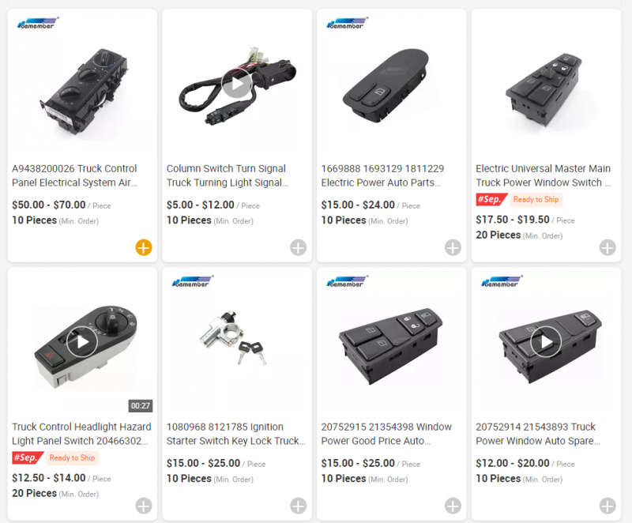Click plus icon on Ignition Starter Switch card
This screenshot has height=523, width=632.
point(298,506)
